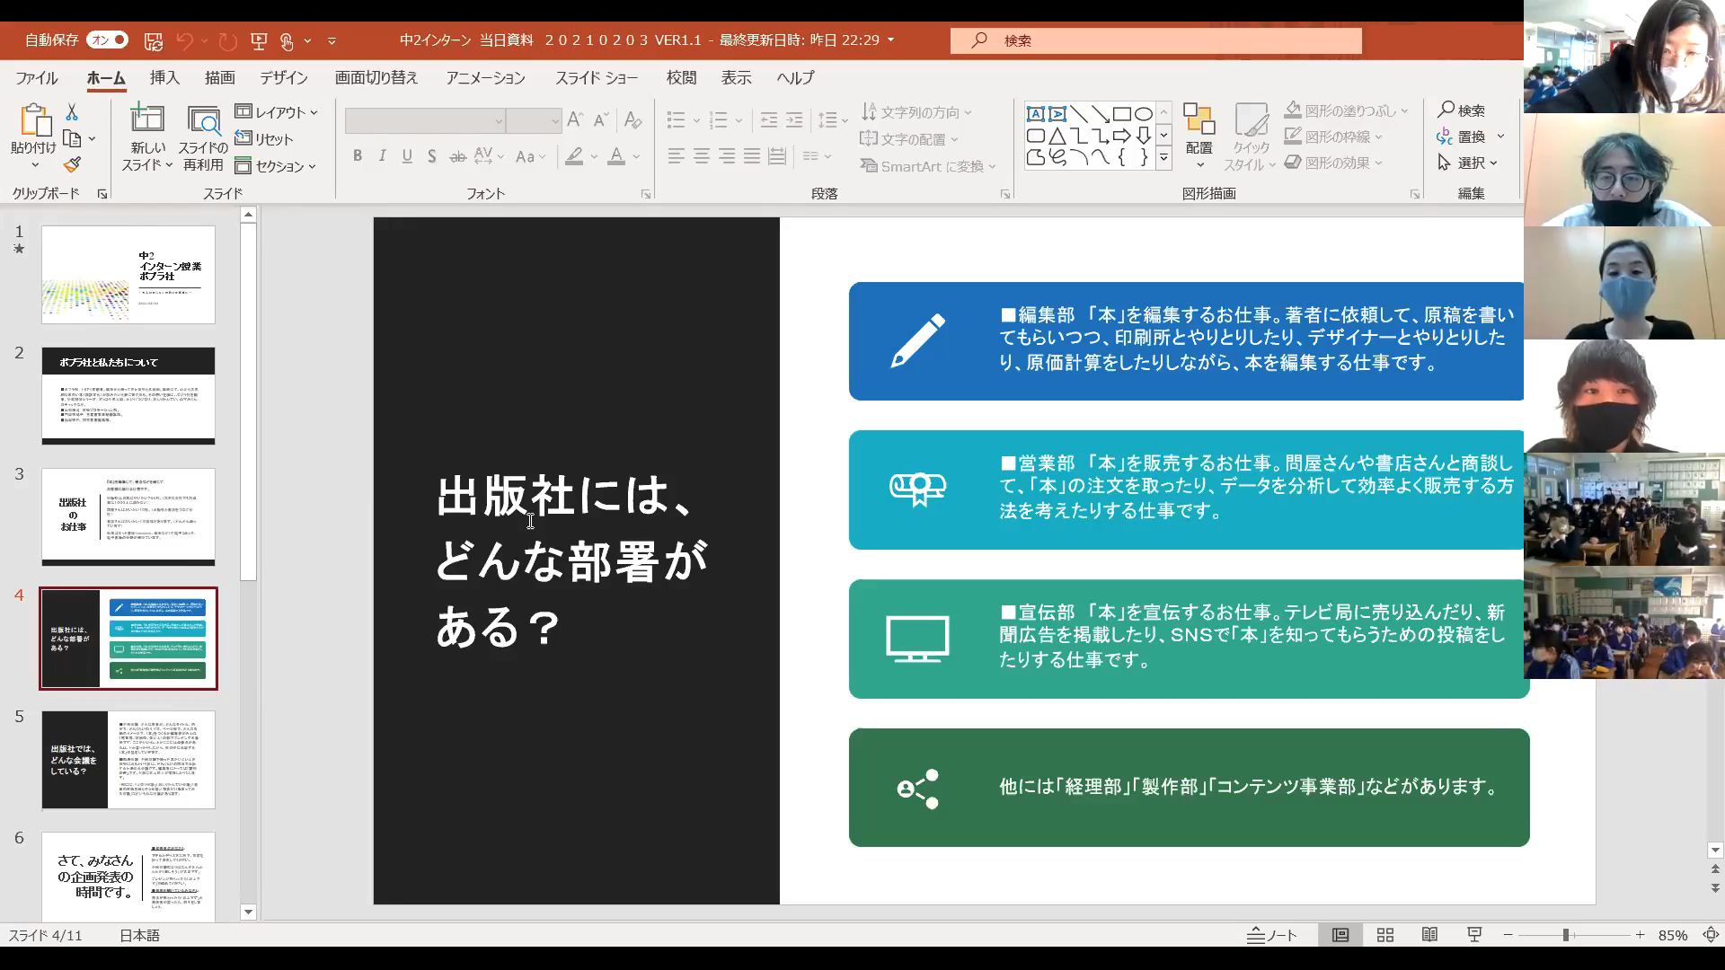The image size is (1725, 970).
Task: Click the ノート notes button
Action: coord(1272,935)
